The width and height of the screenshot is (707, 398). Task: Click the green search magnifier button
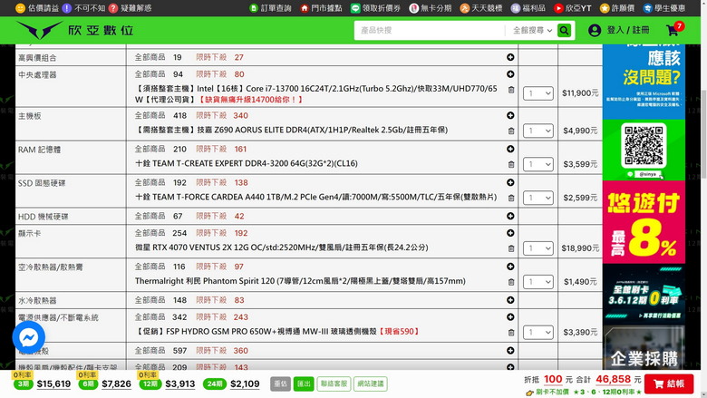tap(564, 30)
